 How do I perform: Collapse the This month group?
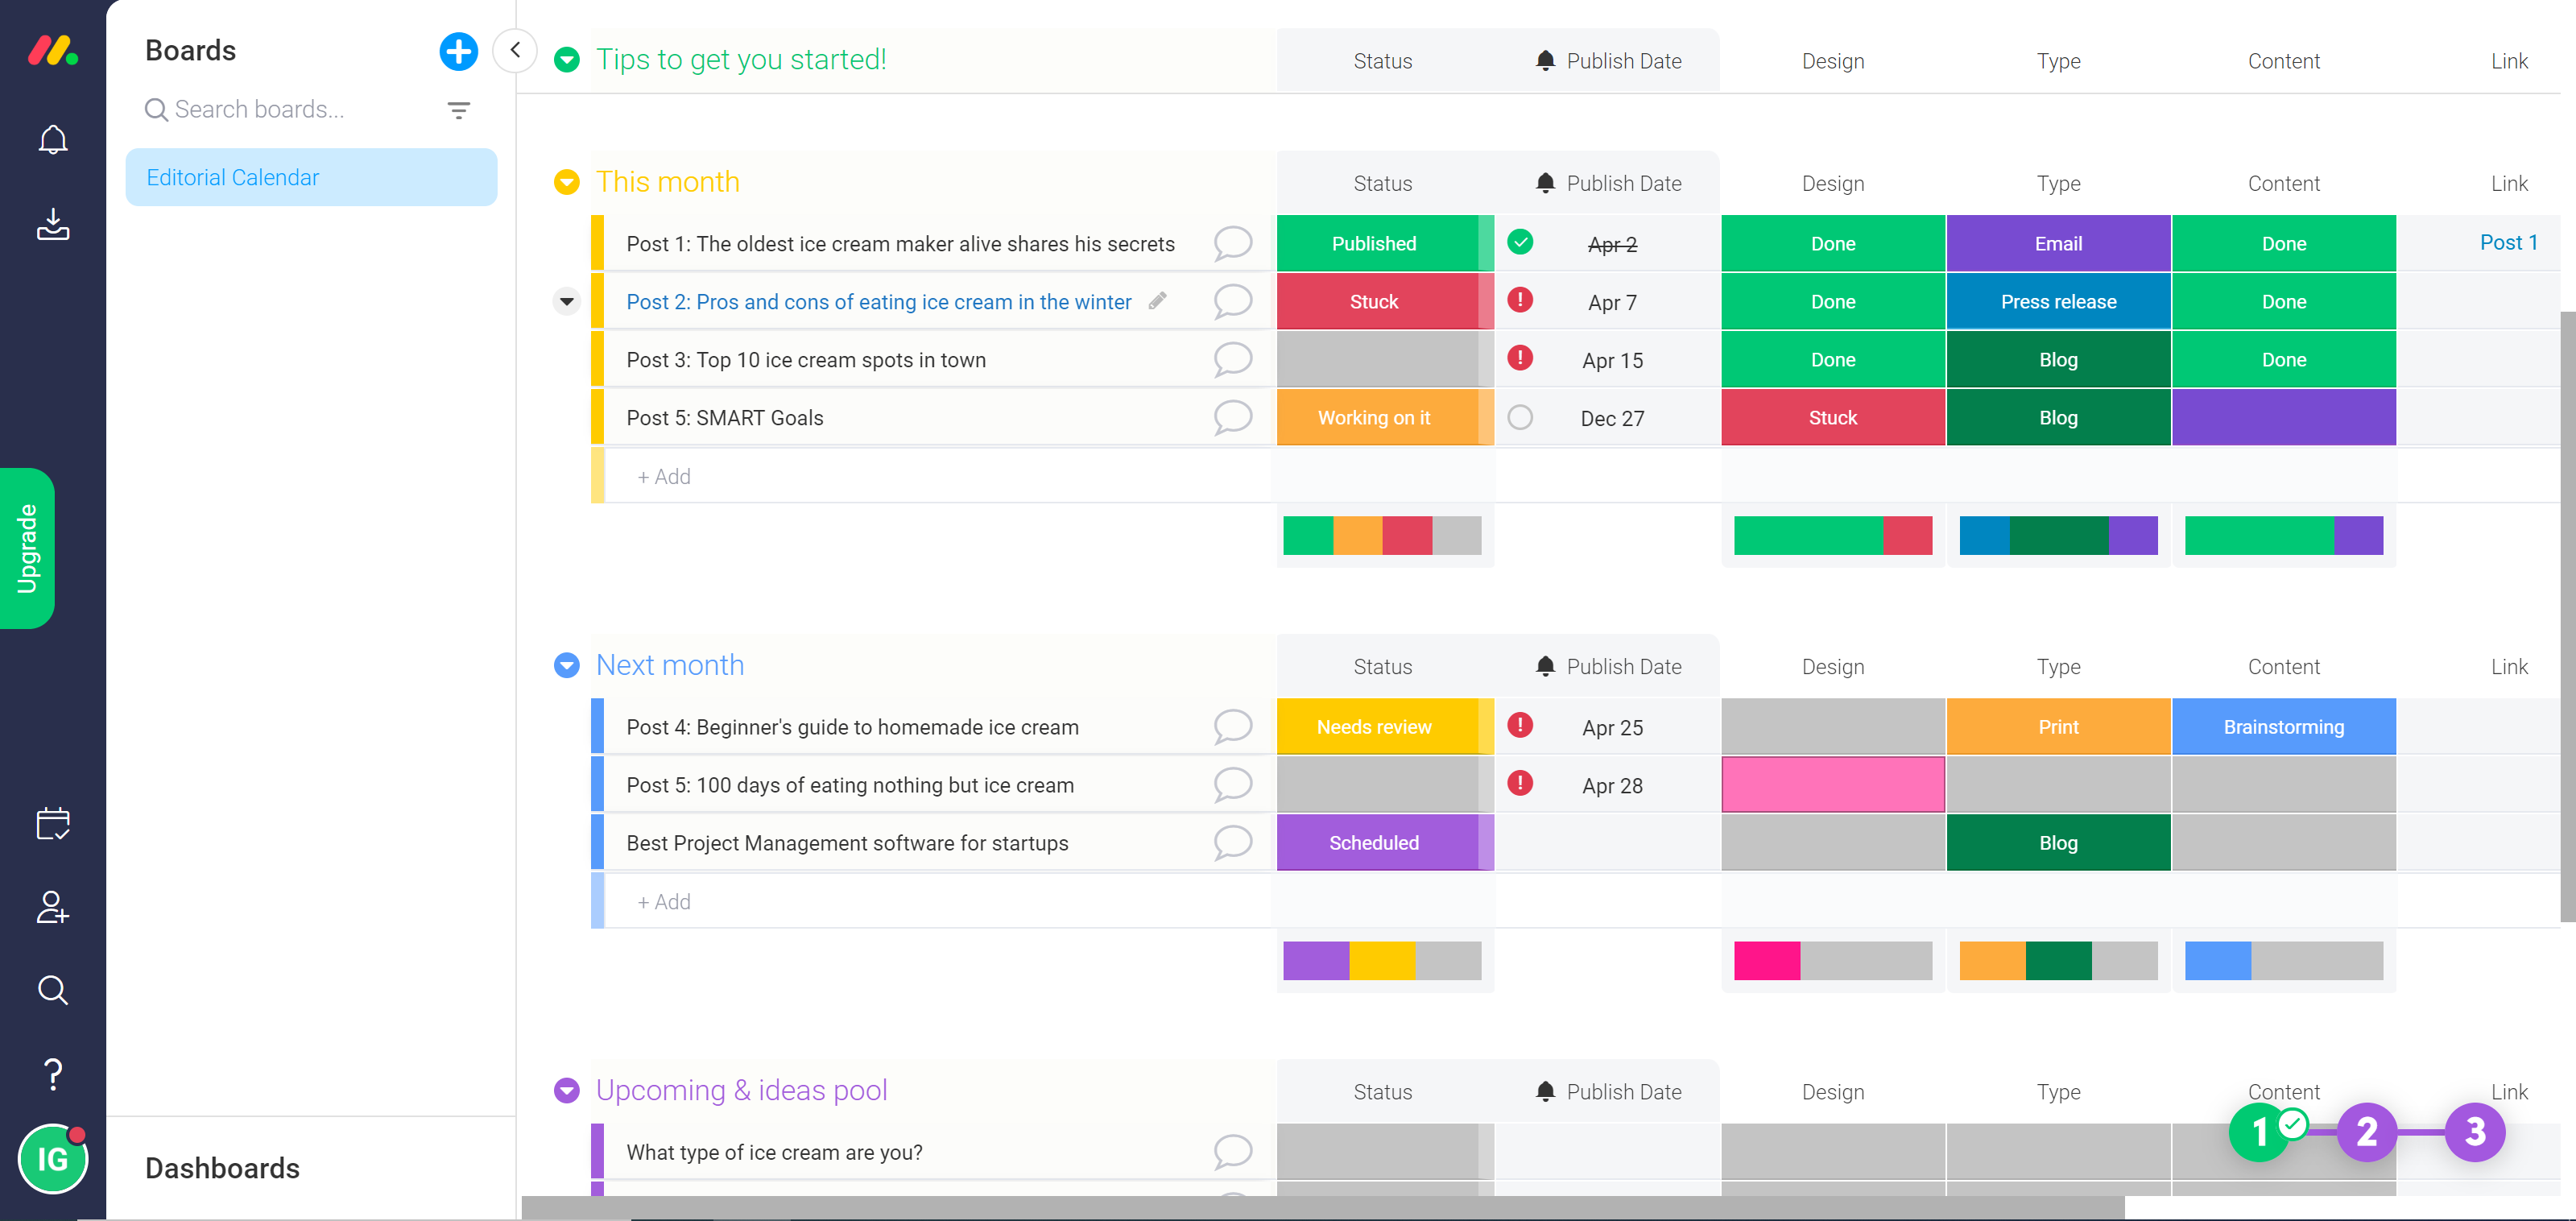pyautogui.click(x=566, y=182)
